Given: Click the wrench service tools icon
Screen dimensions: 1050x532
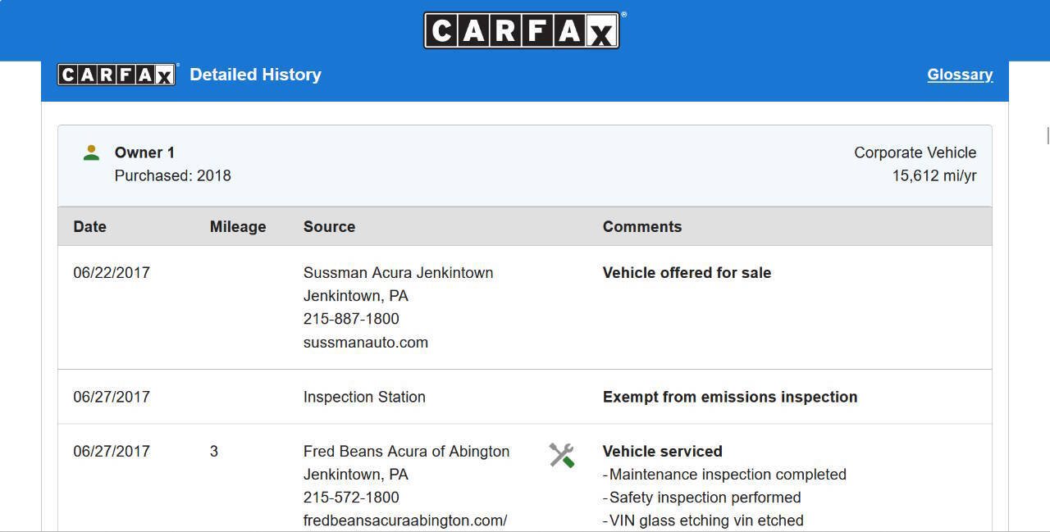Looking at the screenshot, I should pos(562,456).
